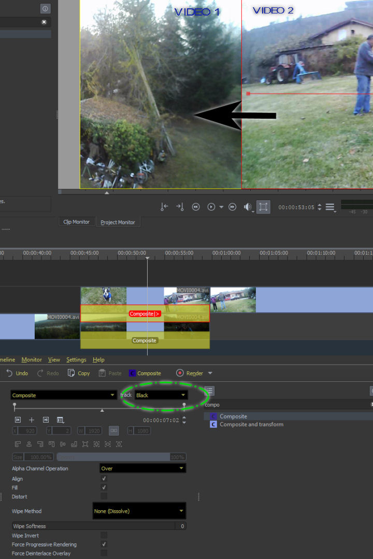Click the Render button
This screenshot has height=559, width=373.
(190, 373)
